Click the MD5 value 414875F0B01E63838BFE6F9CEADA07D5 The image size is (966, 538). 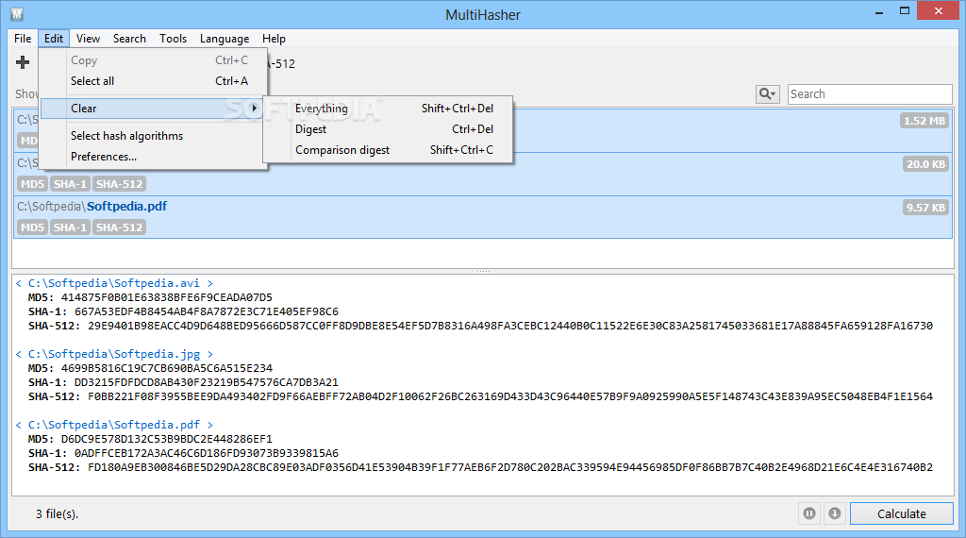[166, 297]
